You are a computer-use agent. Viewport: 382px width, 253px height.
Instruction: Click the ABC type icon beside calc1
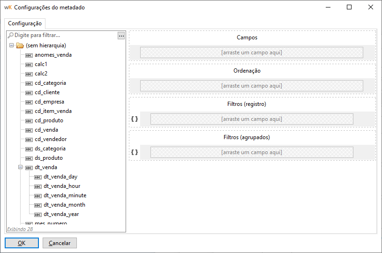pyautogui.click(x=29, y=65)
